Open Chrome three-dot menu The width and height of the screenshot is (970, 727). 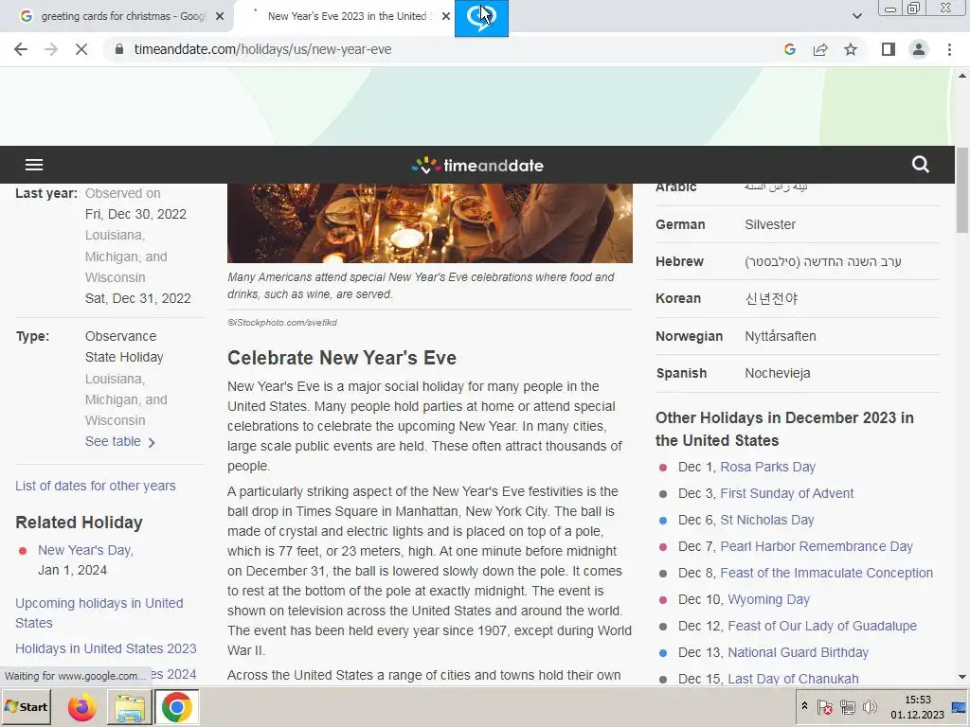[949, 49]
